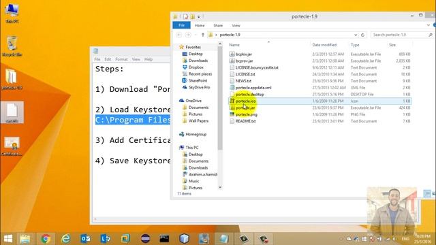This screenshot has height=245, width=436.
Task: Select README.txt file
Action: tap(245, 121)
